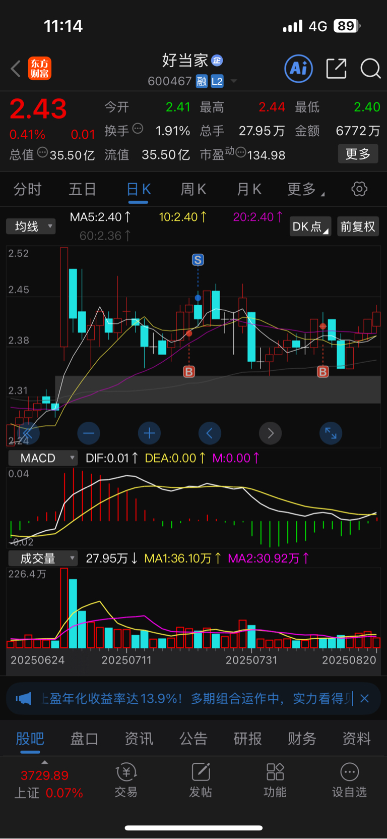Tap stock name 好当家
The width and height of the screenshot is (387, 839).
tap(185, 61)
